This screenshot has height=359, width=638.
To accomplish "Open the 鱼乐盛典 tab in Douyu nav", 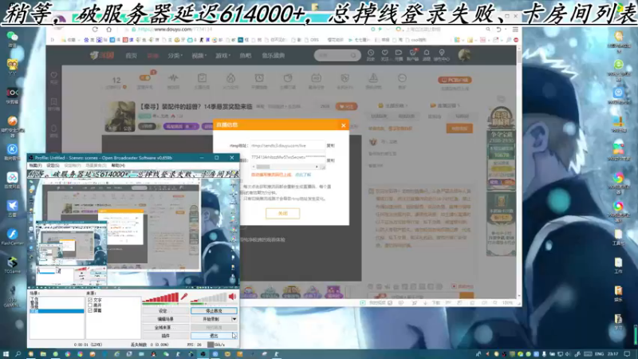I will point(273,55).
